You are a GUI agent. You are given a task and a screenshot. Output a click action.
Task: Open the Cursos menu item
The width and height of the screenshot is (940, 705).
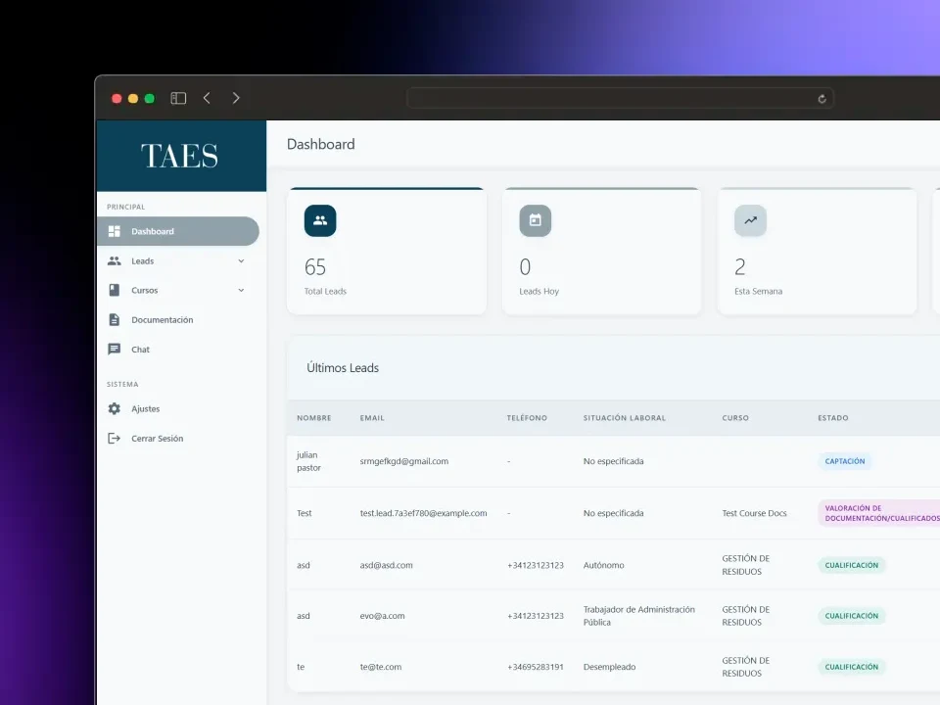[x=177, y=290]
